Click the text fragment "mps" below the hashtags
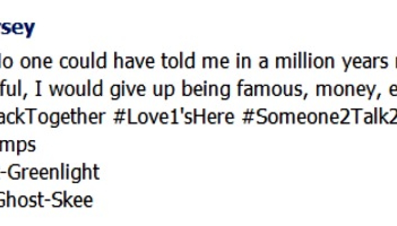397x226 pixels. [x=18, y=146]
